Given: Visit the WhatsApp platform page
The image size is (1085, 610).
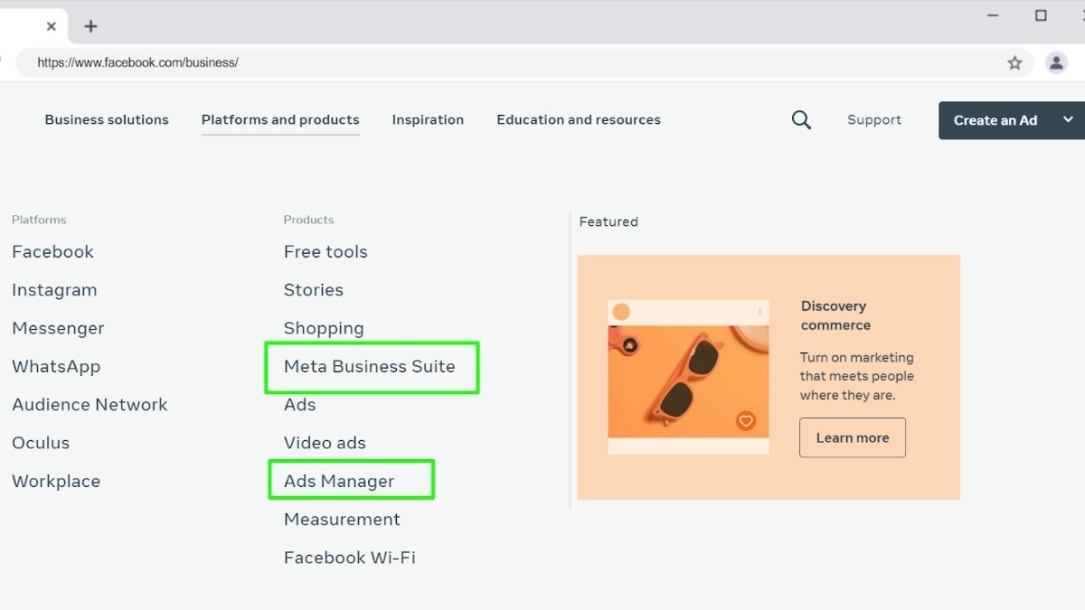Looking at the screenshot, I should point(56,366).
